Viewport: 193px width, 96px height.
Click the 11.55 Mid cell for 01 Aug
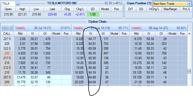(78, 53)
